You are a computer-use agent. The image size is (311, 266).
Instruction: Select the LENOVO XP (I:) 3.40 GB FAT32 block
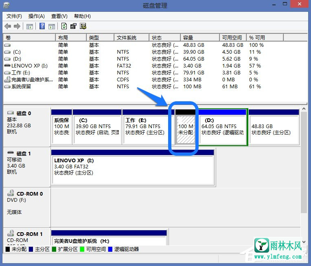[x=133, y=168]
